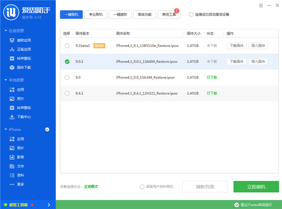Open iPhone 资料 info icon
This screenshot has width=282, height=209.
tap(12, 175)
